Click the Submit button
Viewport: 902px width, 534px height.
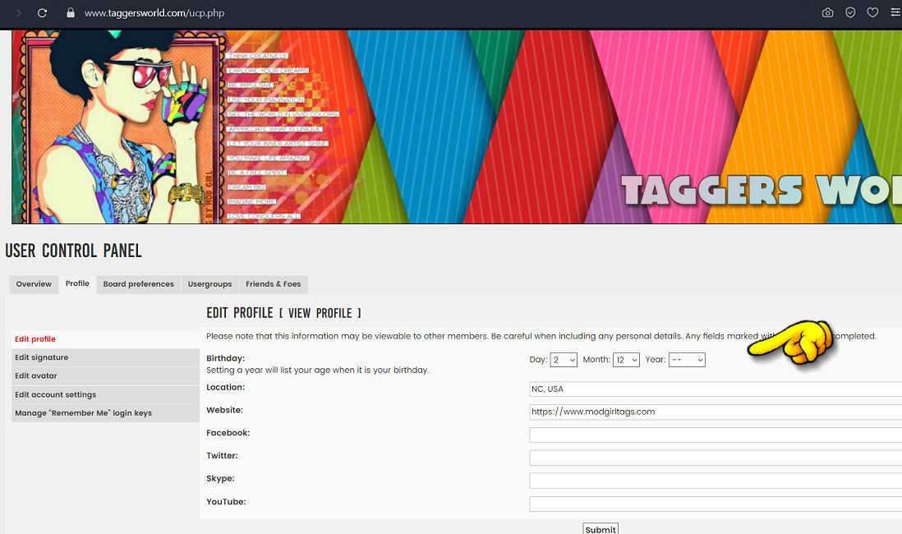coord(601,529)
